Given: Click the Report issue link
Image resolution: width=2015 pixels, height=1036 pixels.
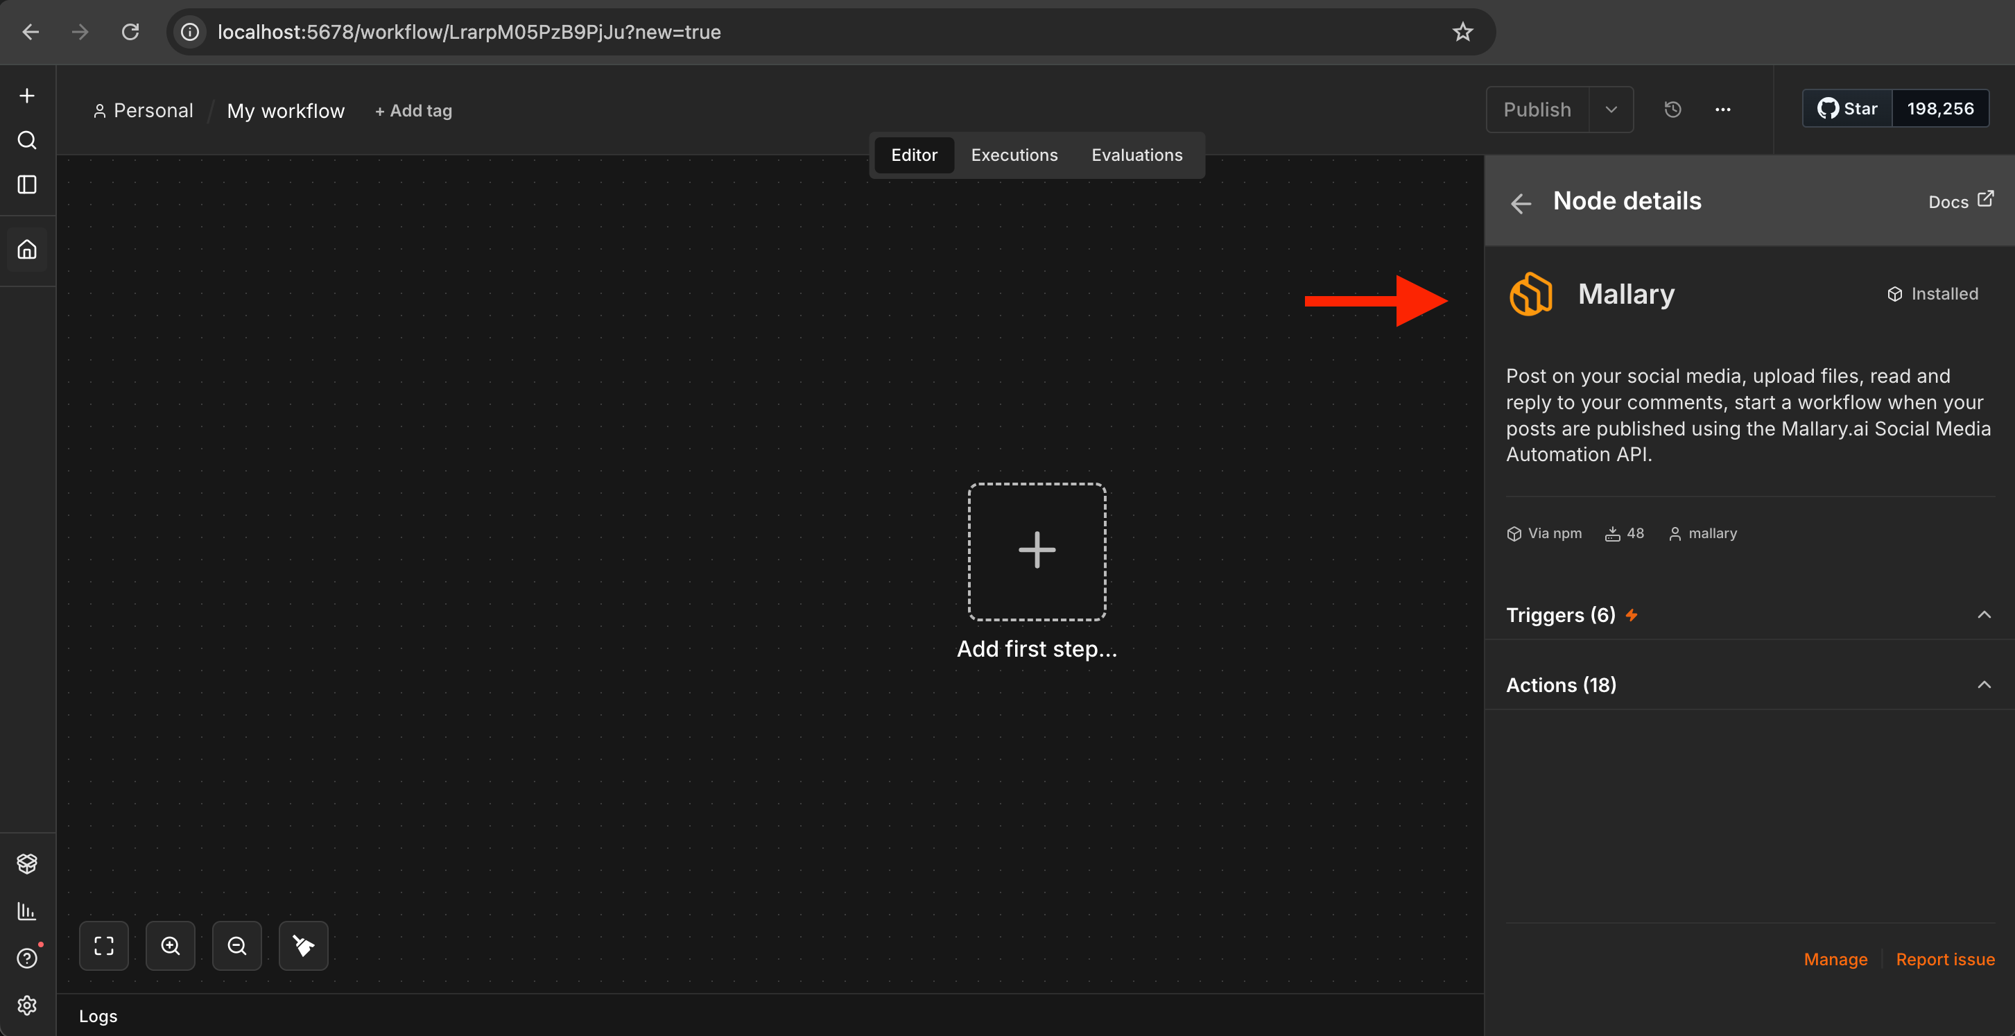Looking at the screenshot, I should pyautogui.click(x=1946, y=959).
